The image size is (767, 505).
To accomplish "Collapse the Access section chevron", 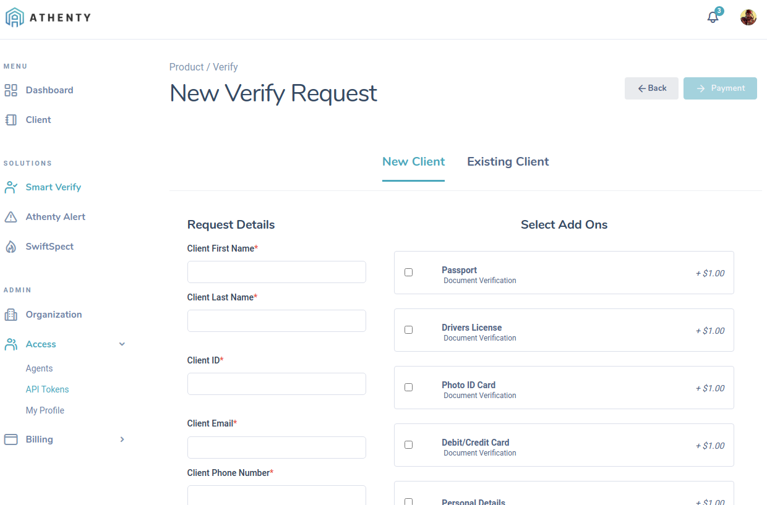I will click(122, 344).
